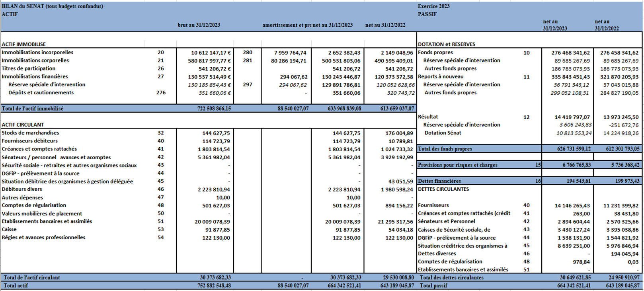
Task: Select the 'Immobilisations incorporelles' row label
Action: click(37, 52)
